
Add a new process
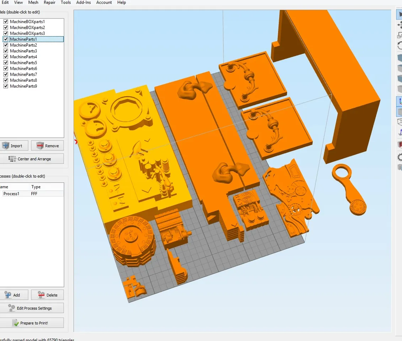14,295
